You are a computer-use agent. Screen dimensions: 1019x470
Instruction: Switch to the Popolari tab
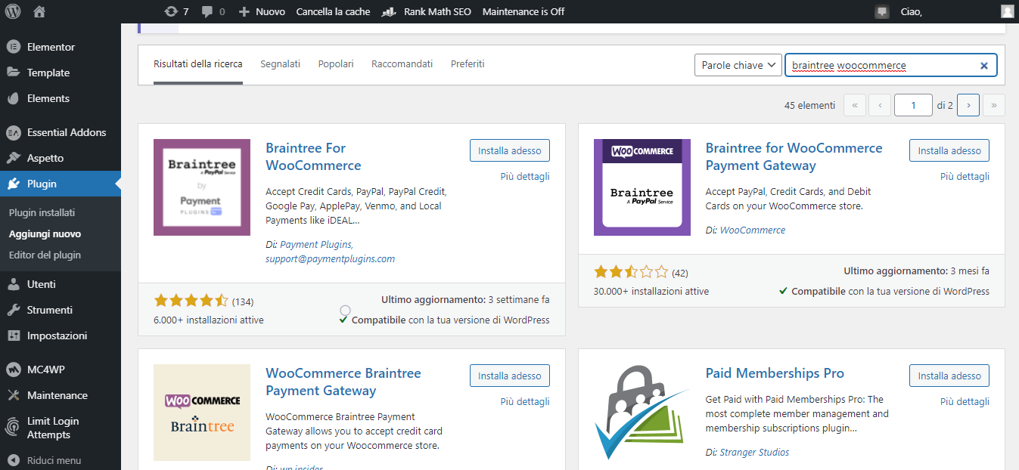click(x=336, y=64)
